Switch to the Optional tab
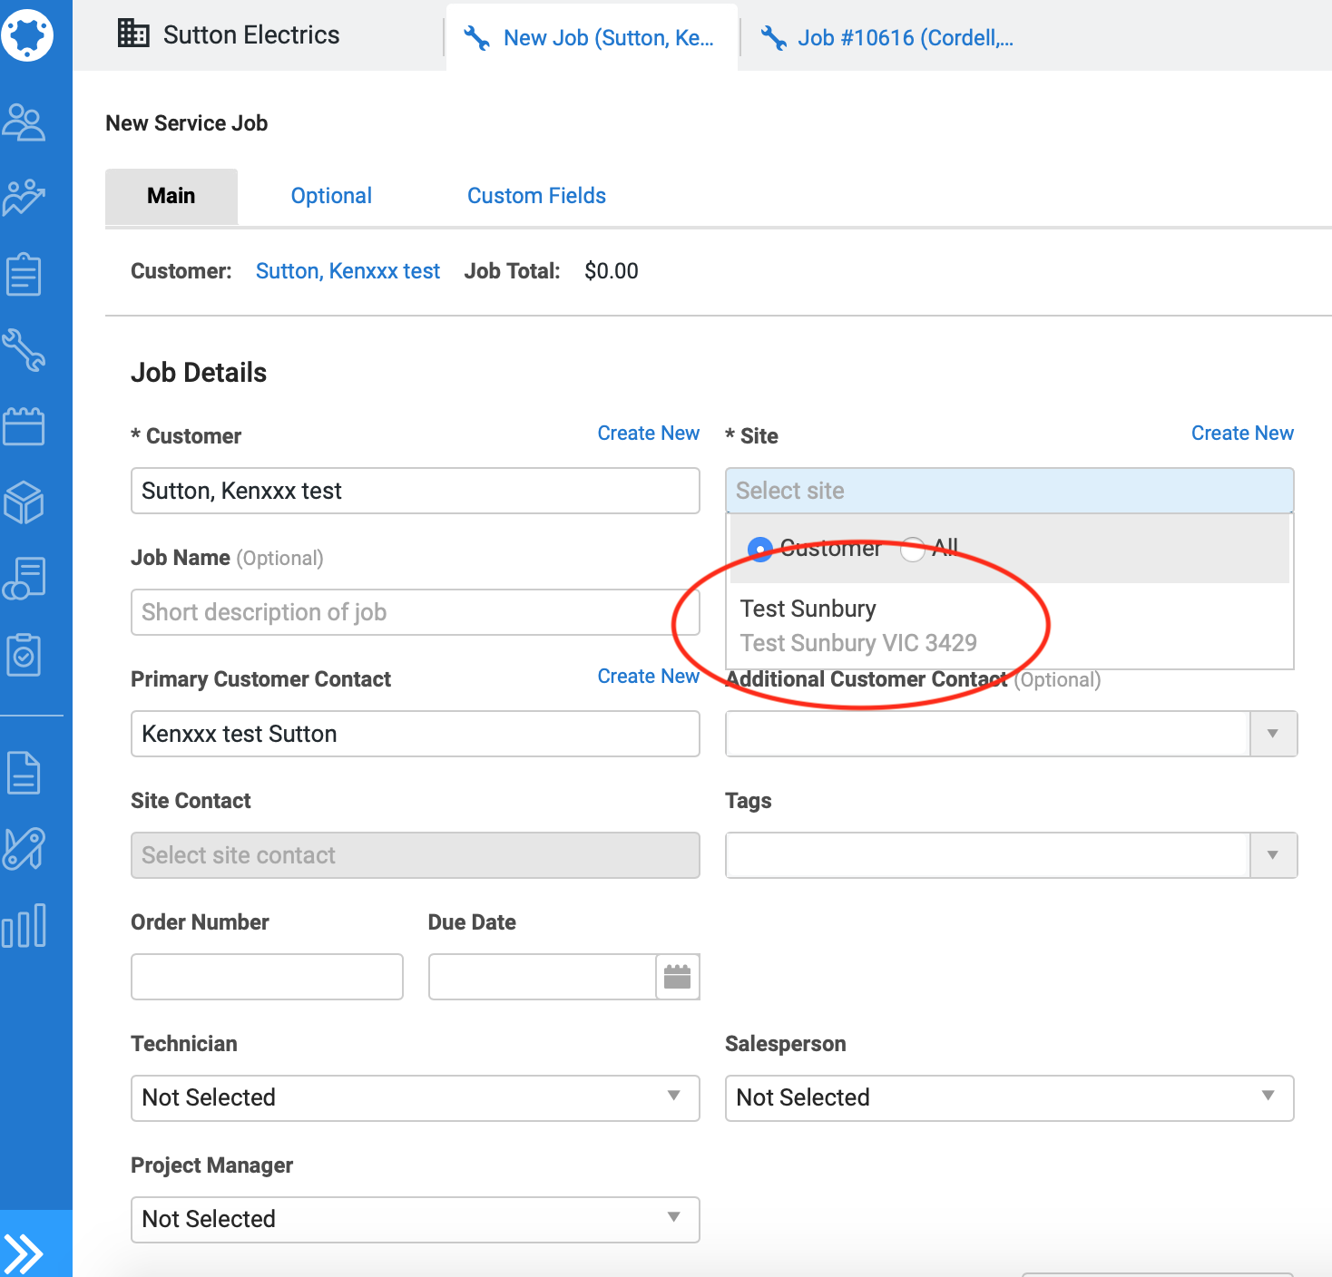 point(331,196)
